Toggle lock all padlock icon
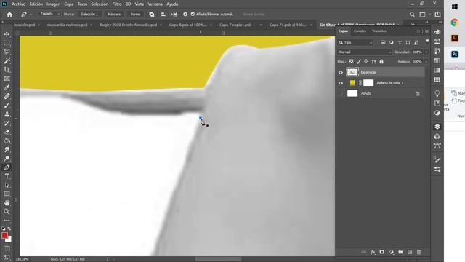This screenshot has height=262, width=465. point(381,61)
